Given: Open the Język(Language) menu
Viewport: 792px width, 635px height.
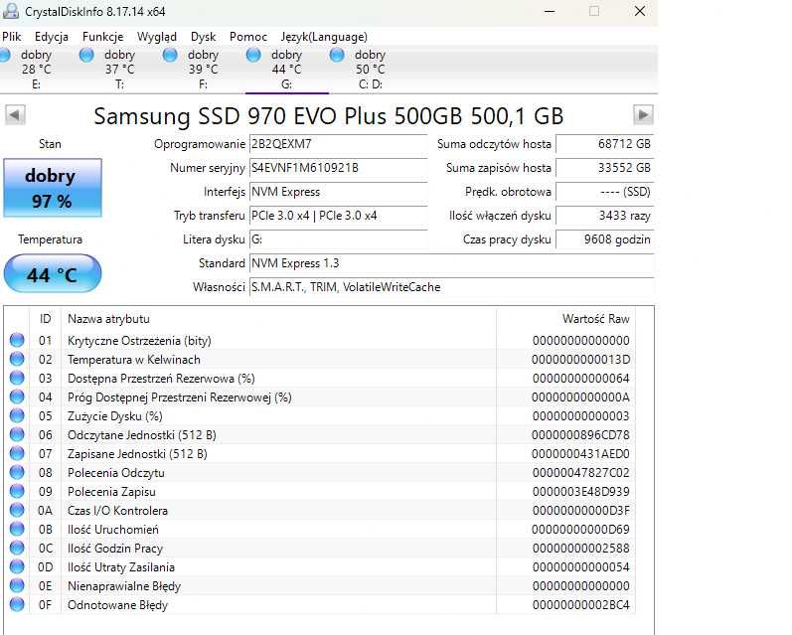Looking at the screenshot, I should coord(324,37).
